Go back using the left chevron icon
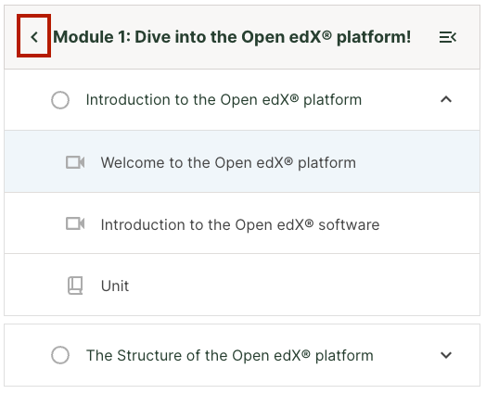This screenshot has width=486, height=394. [x=33, y=36]
